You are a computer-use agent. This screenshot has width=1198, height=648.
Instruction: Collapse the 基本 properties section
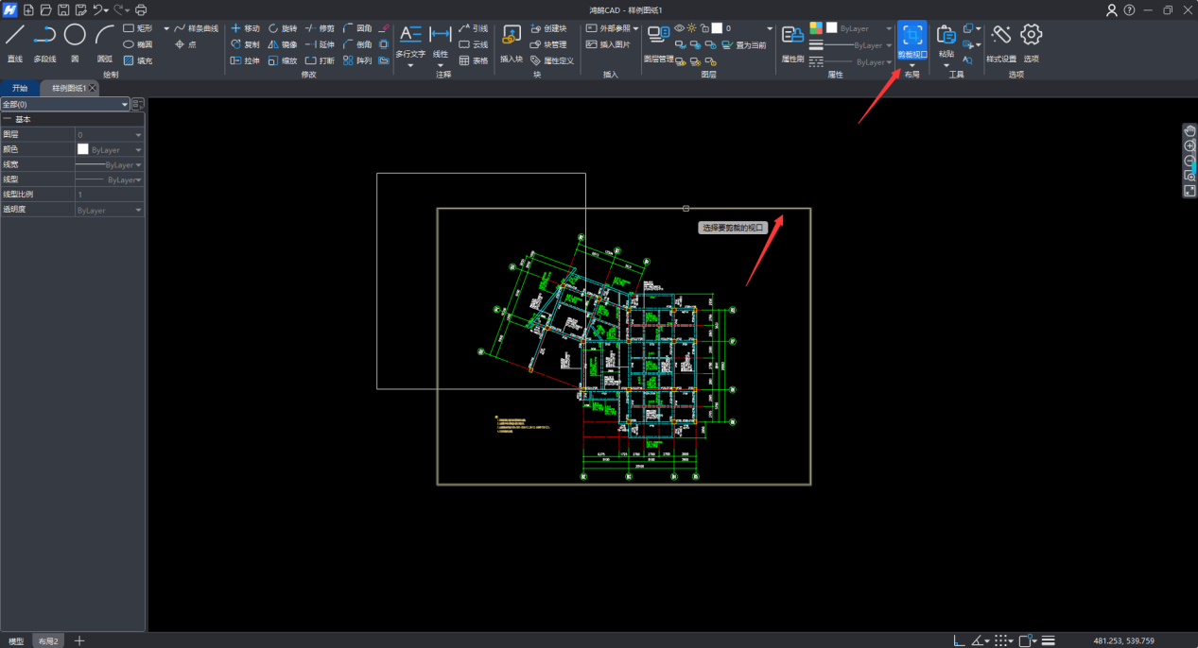[8, 120]
